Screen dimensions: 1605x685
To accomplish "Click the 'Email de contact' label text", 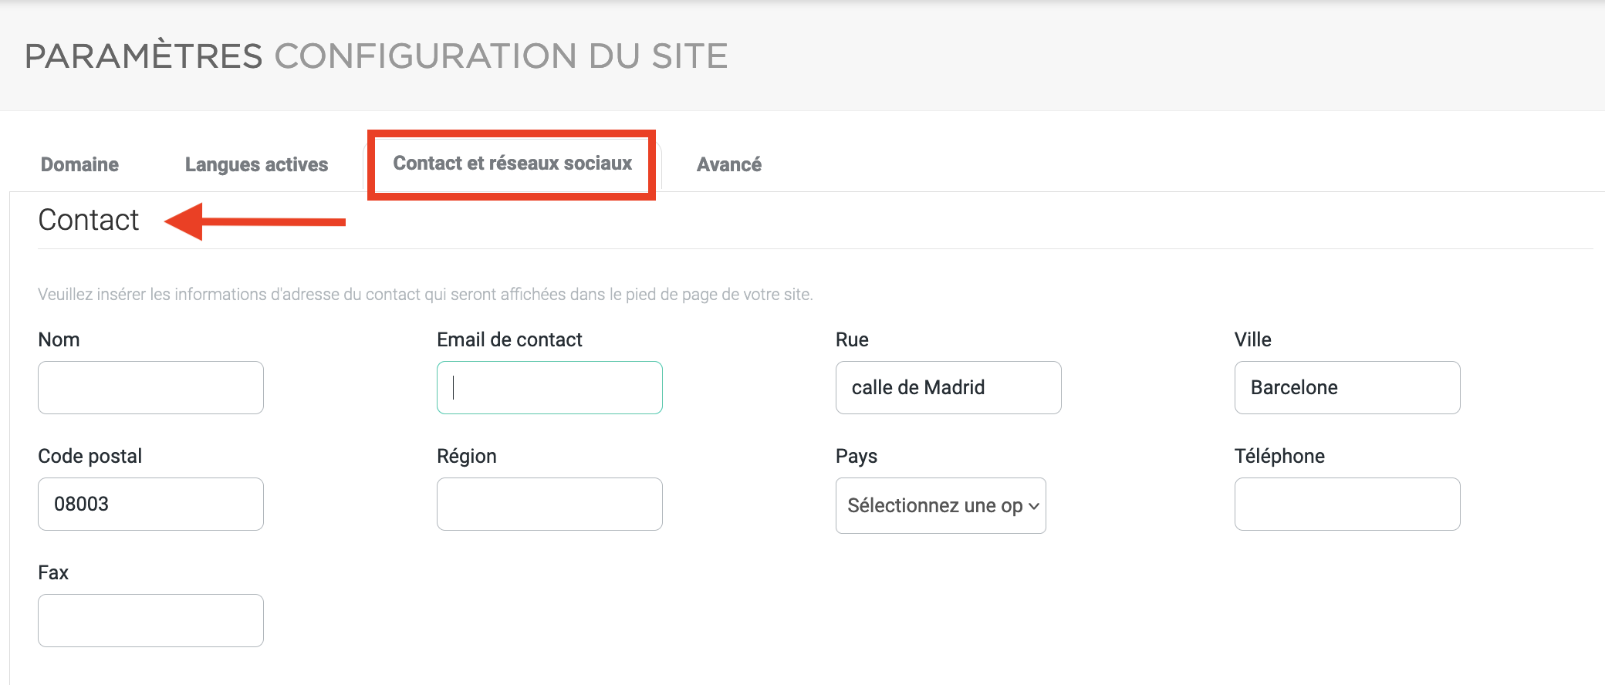I will pyautogui.click(x=509, y=339).
